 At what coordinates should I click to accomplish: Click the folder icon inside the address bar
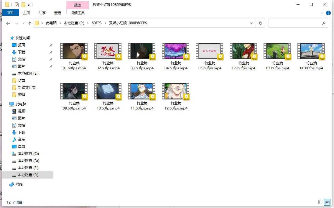click(37, 23)
